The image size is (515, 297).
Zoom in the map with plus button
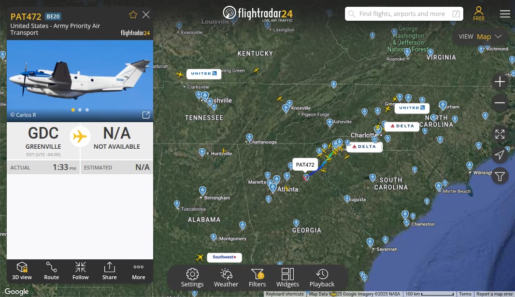500,82
